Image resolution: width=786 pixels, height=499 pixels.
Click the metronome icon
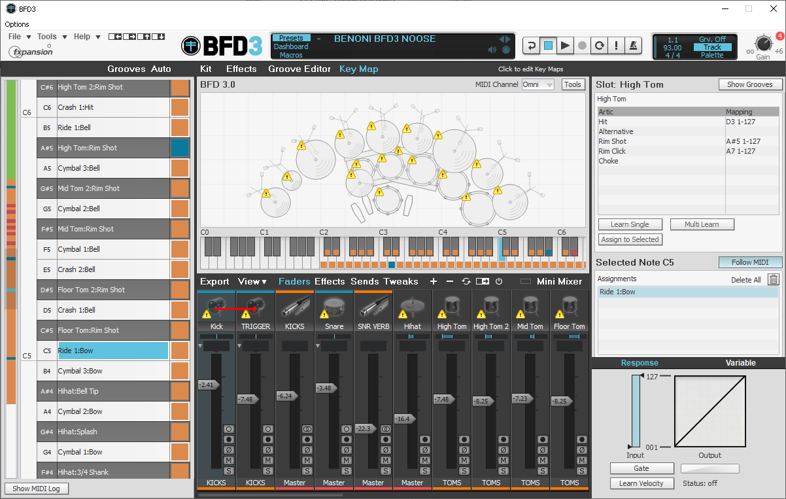coord(634,46)
